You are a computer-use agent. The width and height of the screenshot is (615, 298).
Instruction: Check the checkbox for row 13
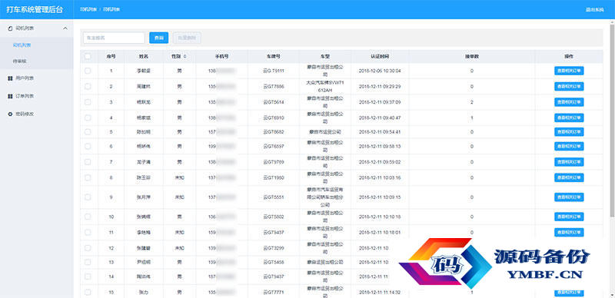[x=88, y=262]
